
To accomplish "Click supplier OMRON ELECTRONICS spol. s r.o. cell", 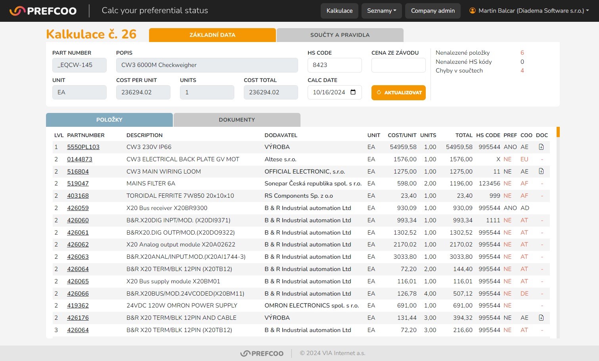I will [x=312, y=306].
